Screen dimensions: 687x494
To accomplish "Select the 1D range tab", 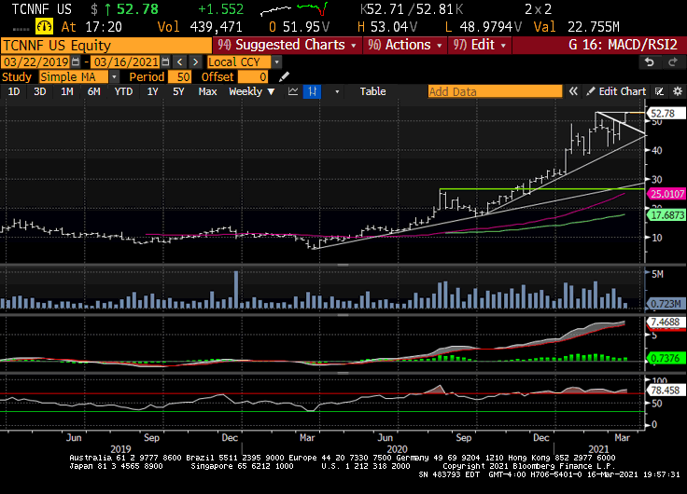I will (14, 91).
